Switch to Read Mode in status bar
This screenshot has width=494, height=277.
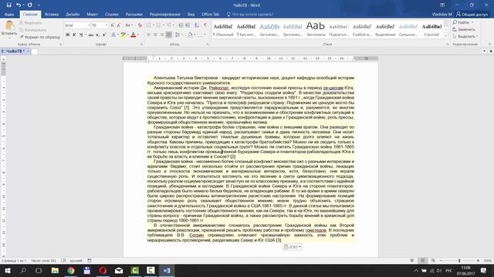point(412,261)
